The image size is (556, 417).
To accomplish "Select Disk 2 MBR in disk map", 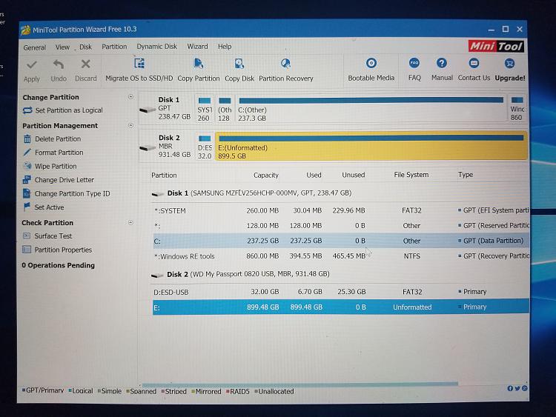I will (x=166, y=146).
